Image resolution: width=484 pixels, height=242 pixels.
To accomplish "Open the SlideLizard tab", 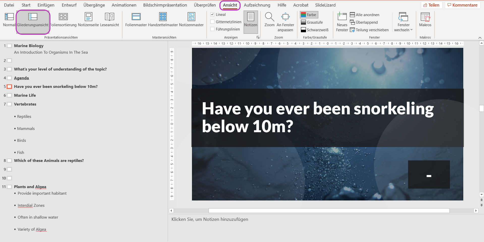I will (325, 5).
